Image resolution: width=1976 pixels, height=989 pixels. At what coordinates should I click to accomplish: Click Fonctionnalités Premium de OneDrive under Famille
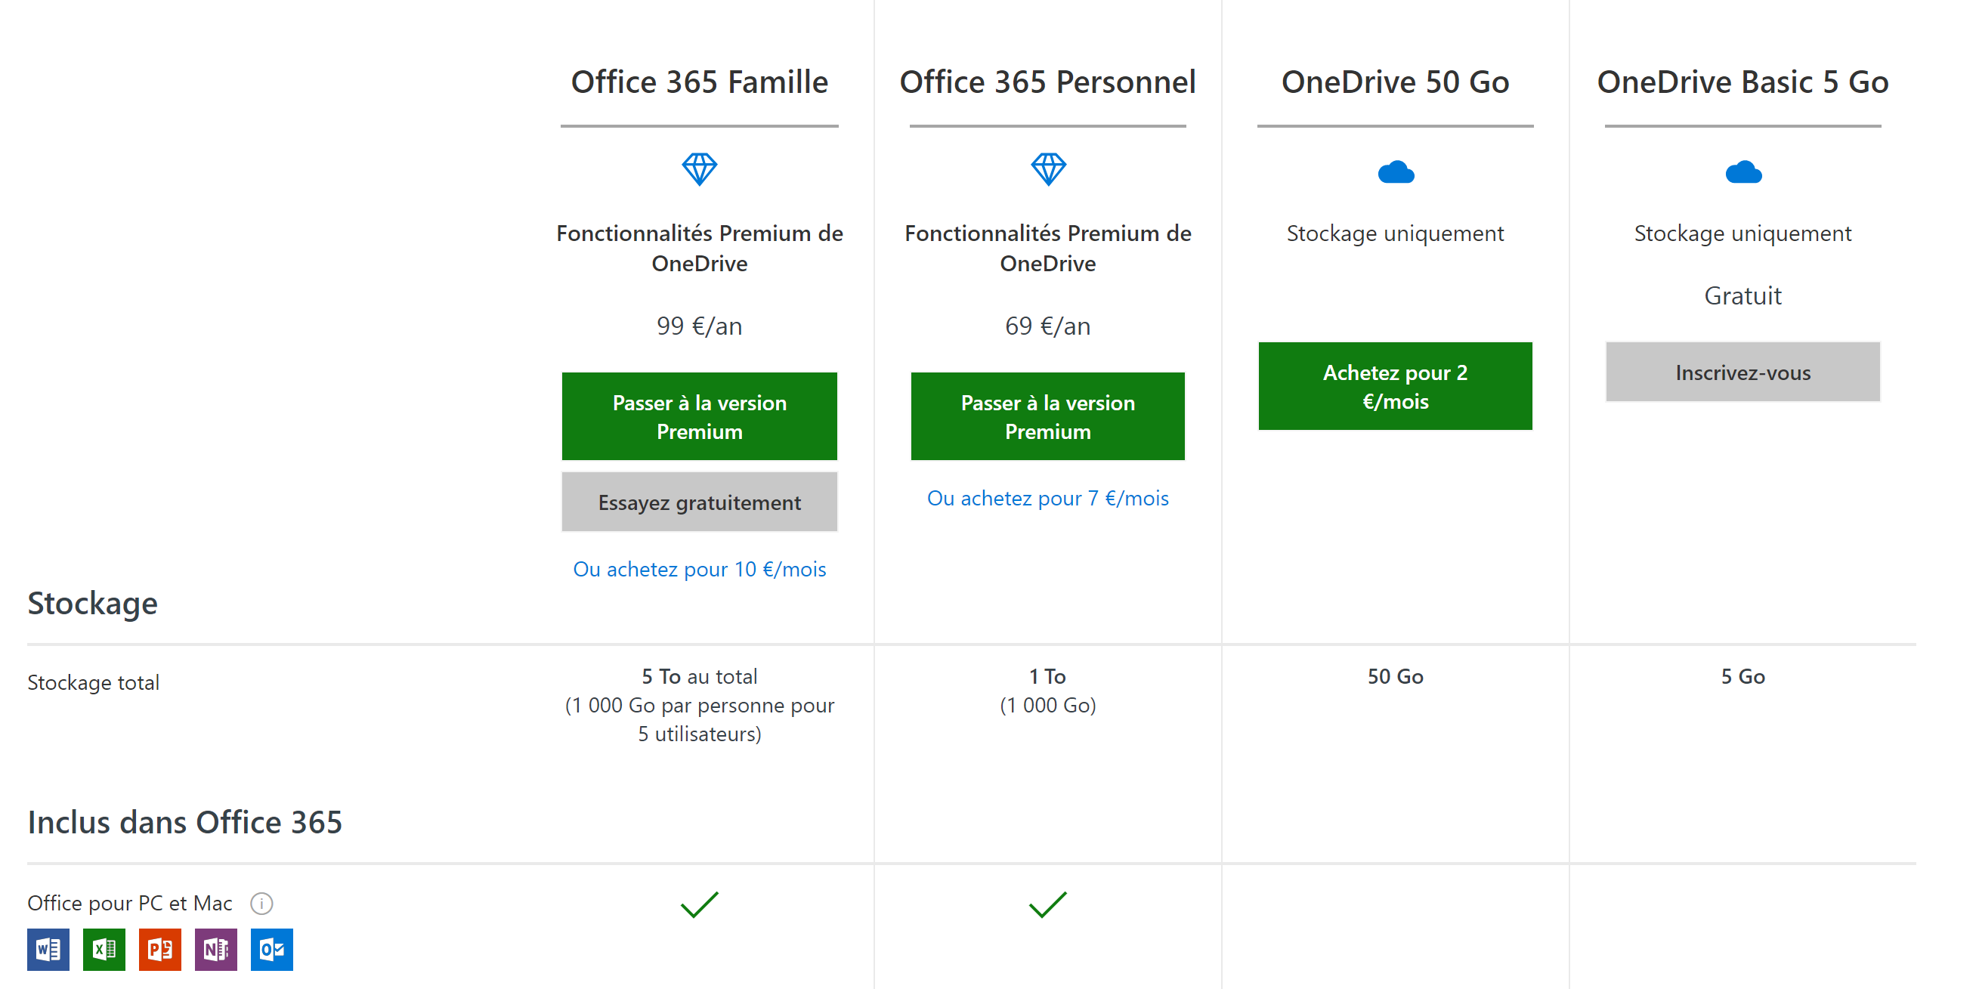click(x=700, y=249)
